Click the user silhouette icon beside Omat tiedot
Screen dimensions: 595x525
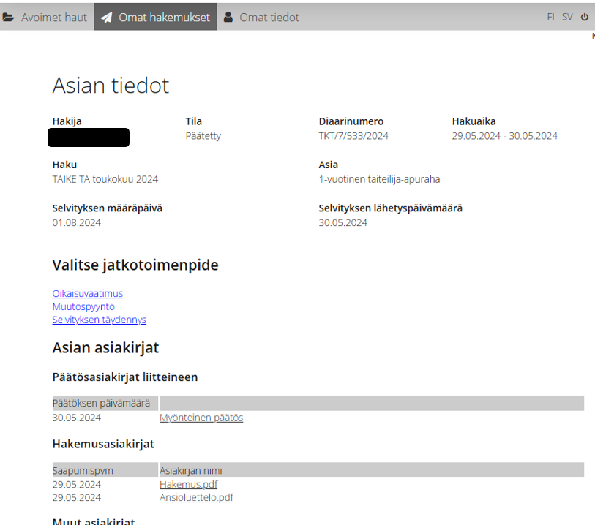point(228,17)
